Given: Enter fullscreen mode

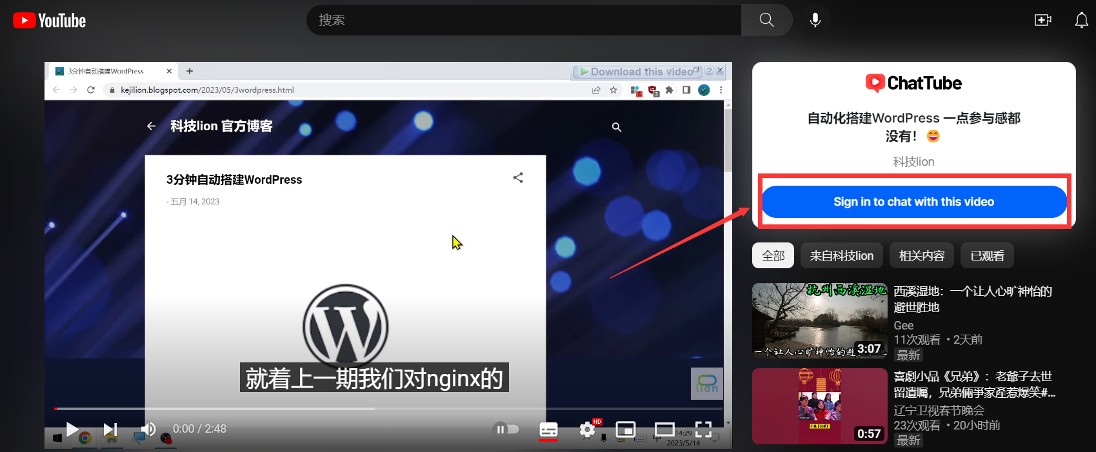Looking at the screenshot, I should coord(703,429).
